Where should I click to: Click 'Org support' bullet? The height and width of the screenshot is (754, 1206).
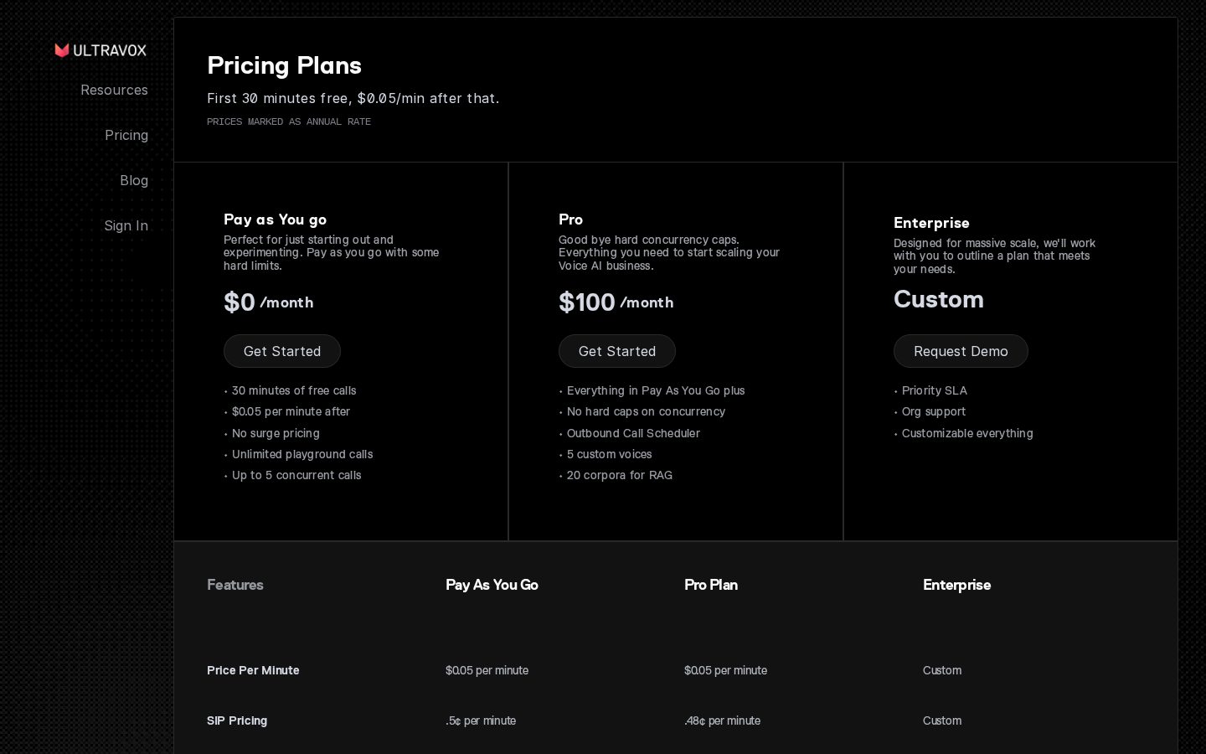(934, 411)
